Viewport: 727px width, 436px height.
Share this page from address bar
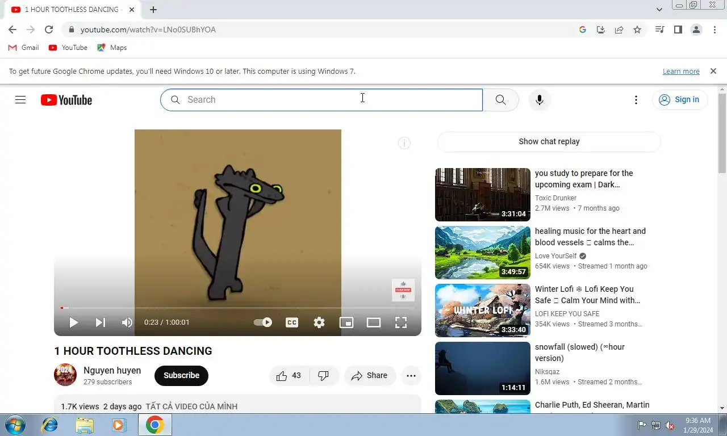tap(619, 30)
